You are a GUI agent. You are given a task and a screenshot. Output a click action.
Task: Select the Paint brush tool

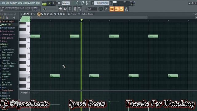click(x=42, y=14)
